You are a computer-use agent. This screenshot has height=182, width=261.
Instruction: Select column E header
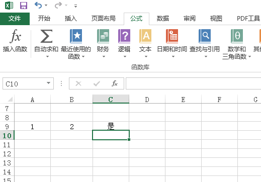pos(183,100)
